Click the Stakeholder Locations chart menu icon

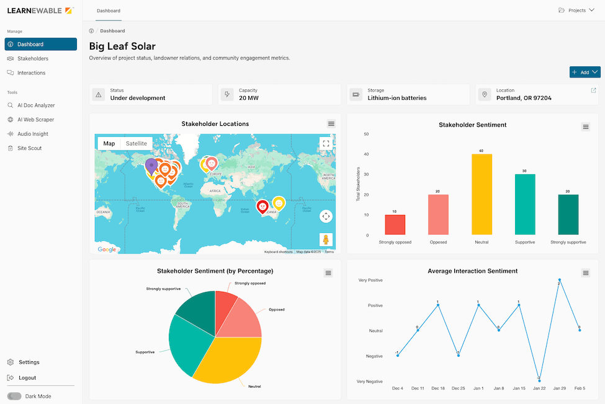point(331,123)
